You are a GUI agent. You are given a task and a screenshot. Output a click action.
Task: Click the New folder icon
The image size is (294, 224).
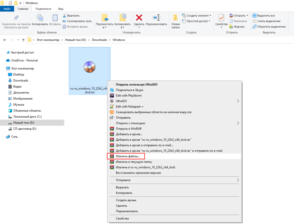(x=176, y=18)
